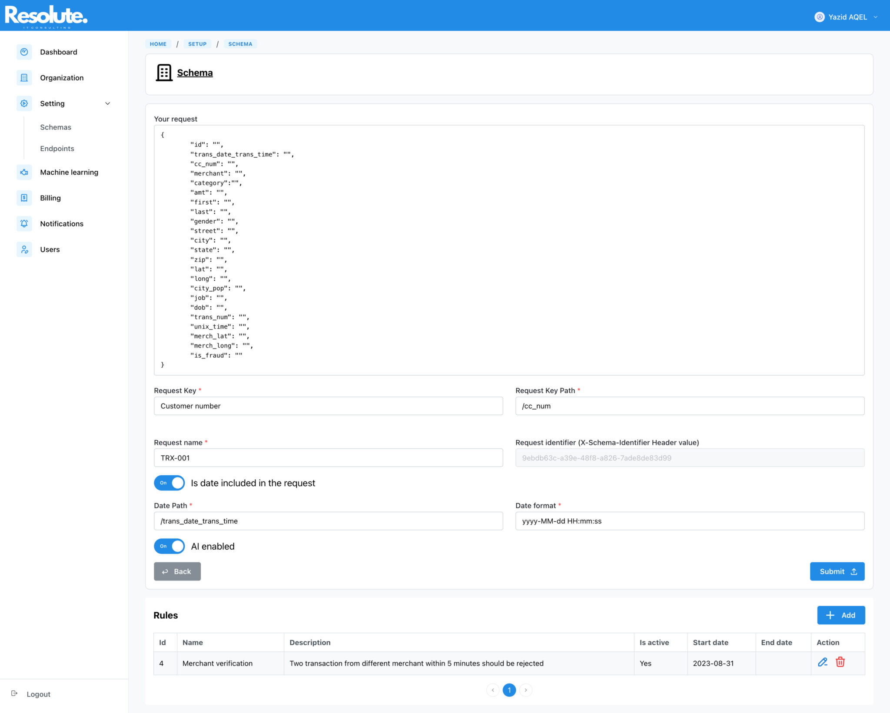The width and height of the screenshot is (890, 713).
Task: Select the Organization building icon in sidebar
Action: (x=24, y=77)
